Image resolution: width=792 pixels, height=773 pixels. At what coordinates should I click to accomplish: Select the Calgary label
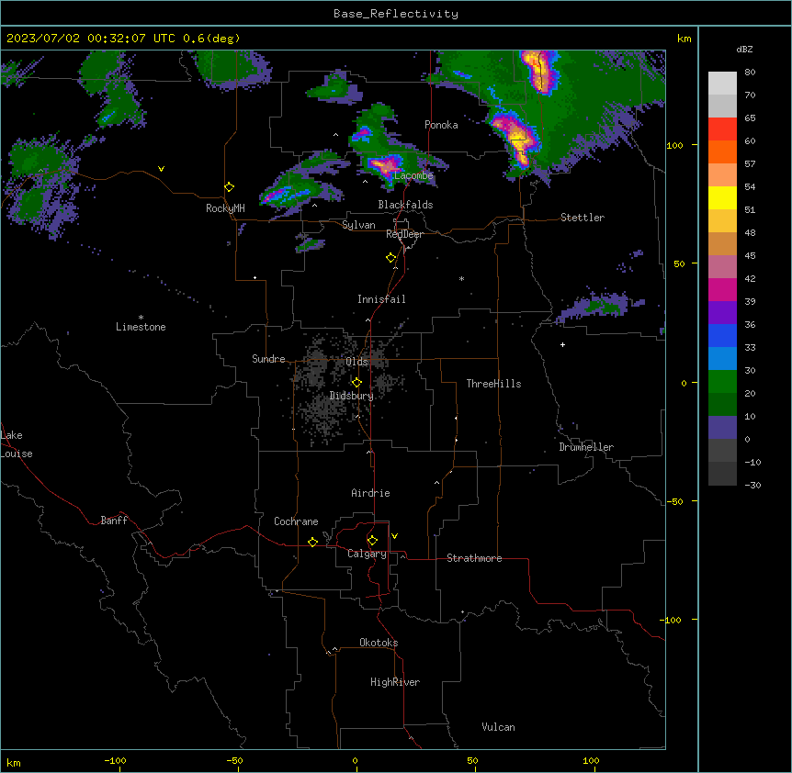(x=367, y=554)
